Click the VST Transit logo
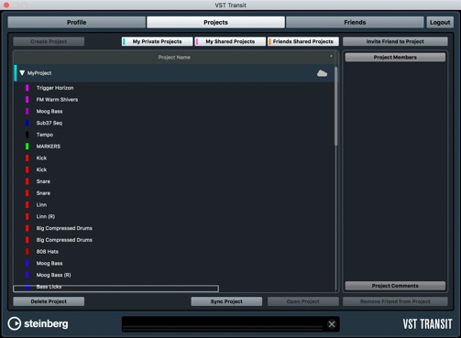 coord(427,324)
